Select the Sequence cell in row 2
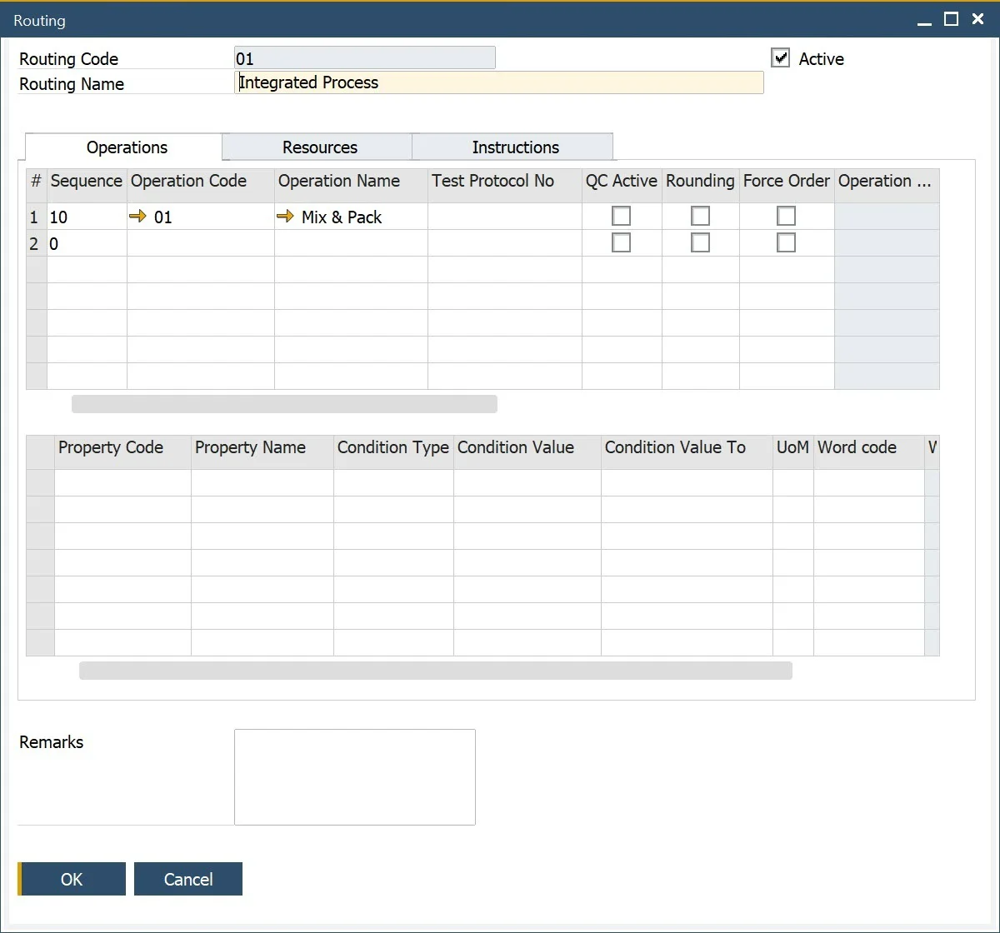 tap(87, 244)
